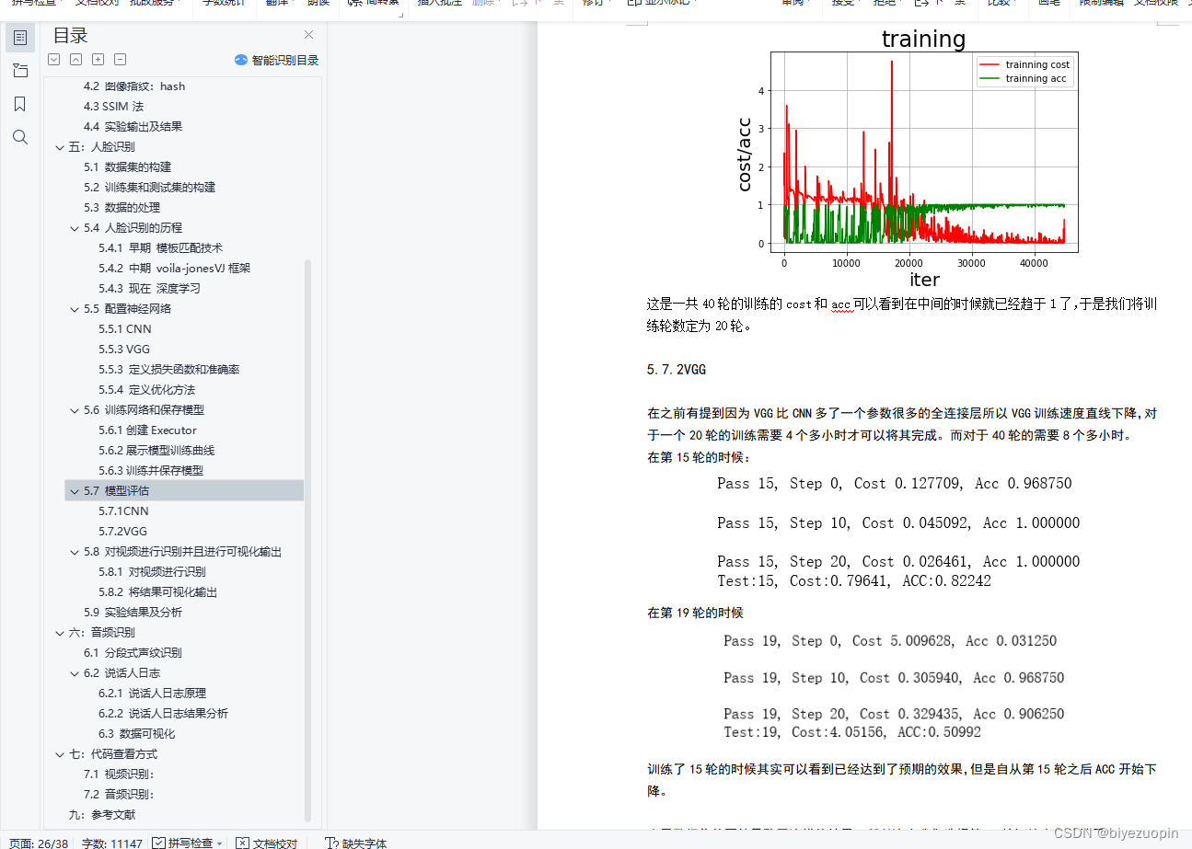
Task: Click the word count 字数: 11147
Action: coord(112,843)
